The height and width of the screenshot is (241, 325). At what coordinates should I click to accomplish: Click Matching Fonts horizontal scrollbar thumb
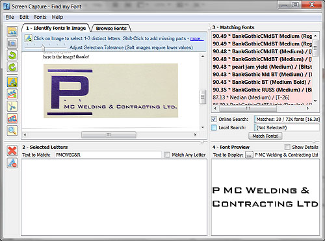[x=248, y=108]
